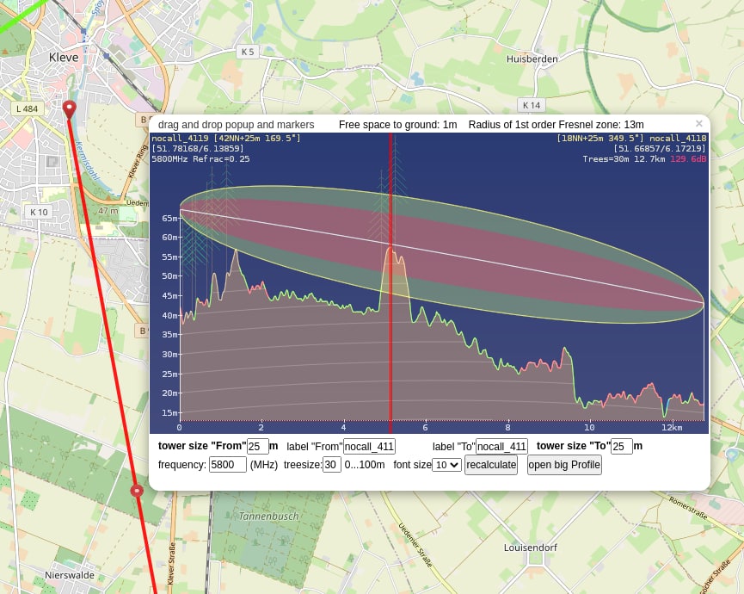Open the big Profile view

coord(564,465)
